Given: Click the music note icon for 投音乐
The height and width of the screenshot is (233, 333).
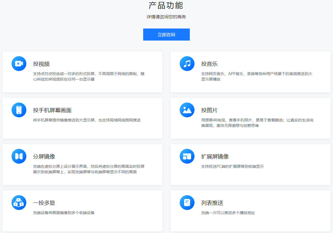Looking at the screenshot, I should pos(187,64).
